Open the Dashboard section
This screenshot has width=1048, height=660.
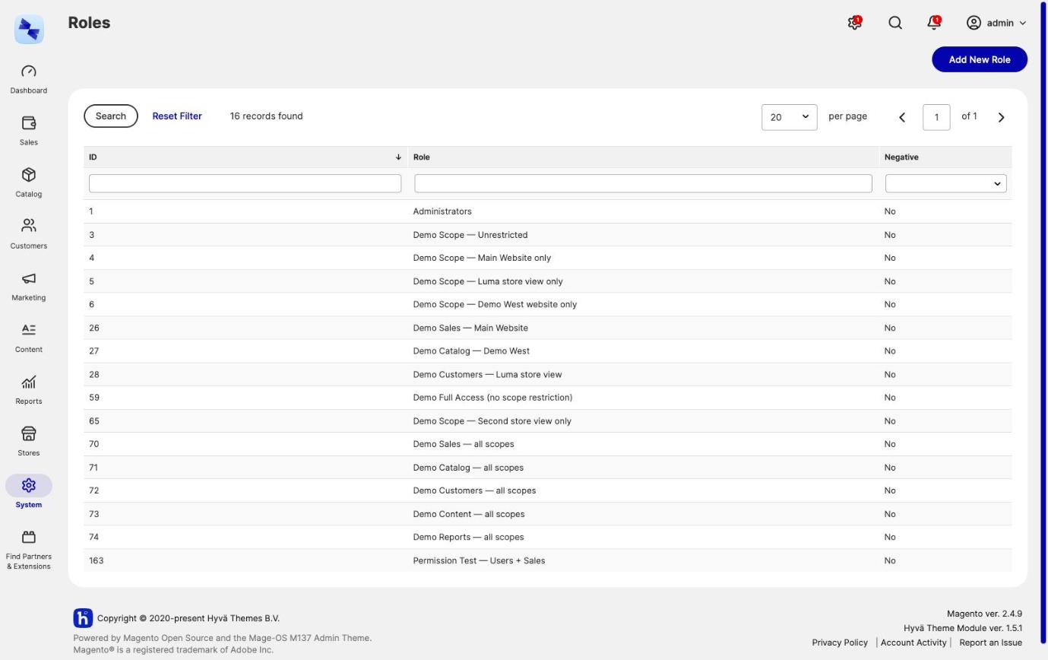(29, 79)
